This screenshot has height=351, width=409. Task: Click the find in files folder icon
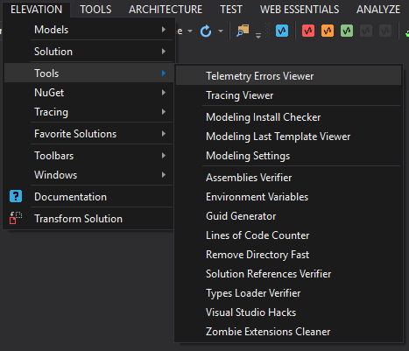(x=243, y=31)
